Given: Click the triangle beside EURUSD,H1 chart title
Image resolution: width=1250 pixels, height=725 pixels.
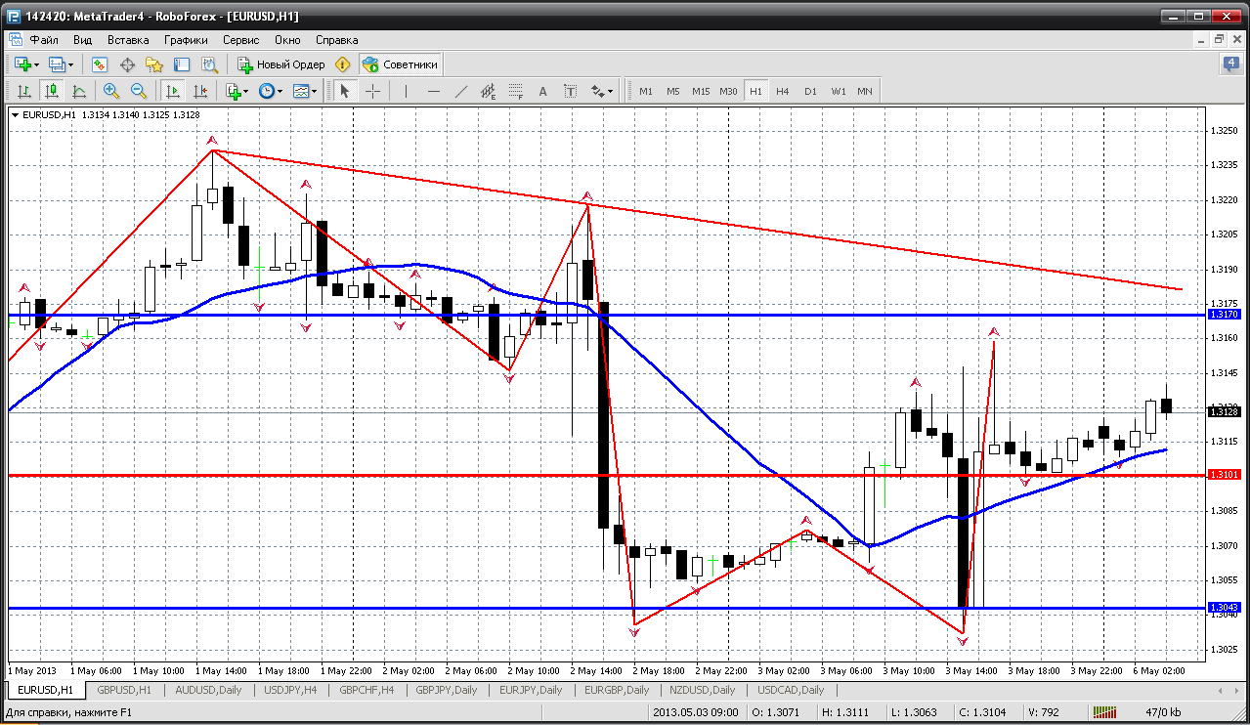Looking at the screenshot, I should click(x=15, y=114).
